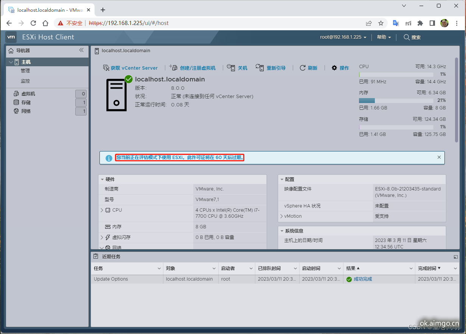This screenshot has height=334, width=466.
Task: Maximize the Recent Tasks panel
Action: click(455, 257)
